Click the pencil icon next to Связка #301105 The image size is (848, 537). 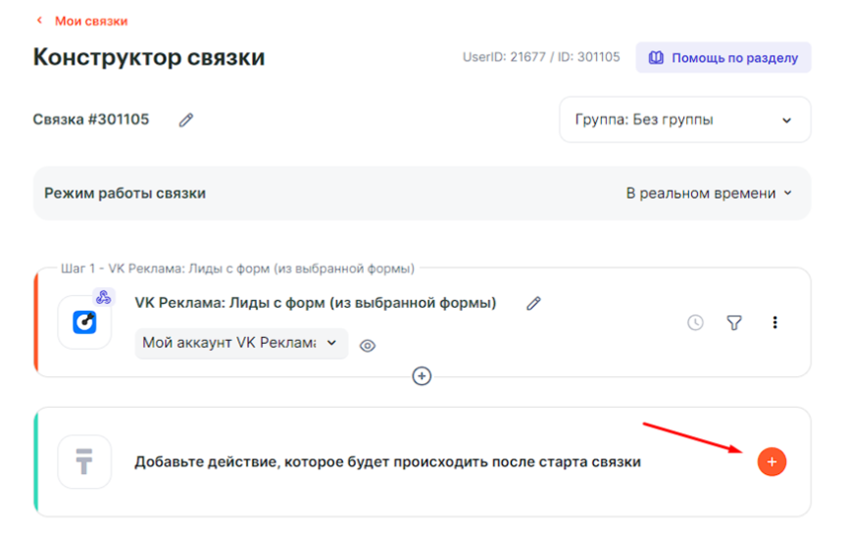click(x=186, y=121)
